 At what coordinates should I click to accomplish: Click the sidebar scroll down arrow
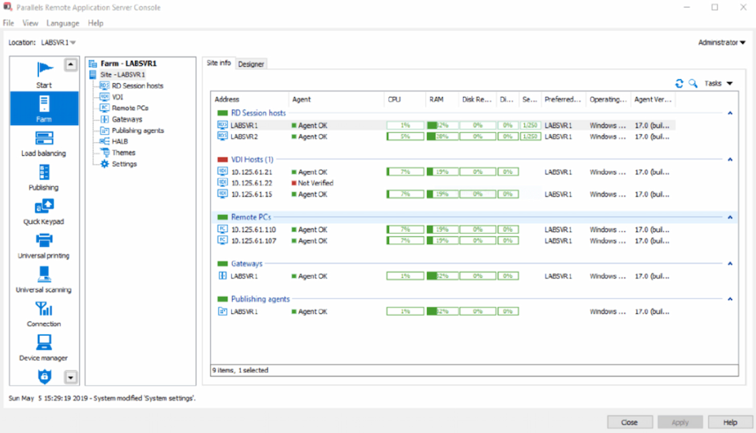point(70,377)
